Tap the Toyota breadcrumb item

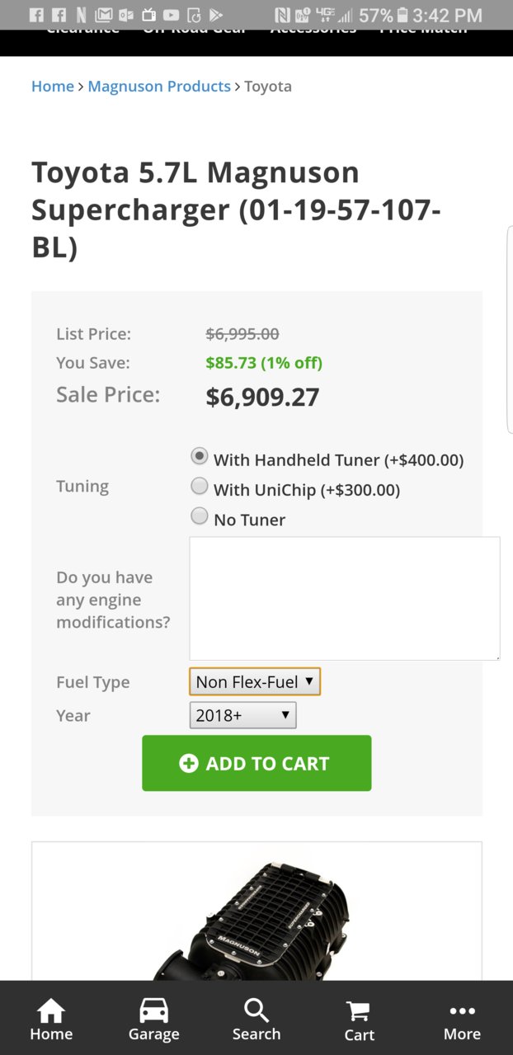tap(268, 86)
